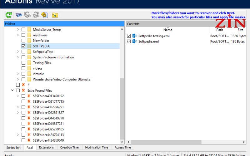Uncheck the Softpedia testing.eml file checkbox

129,36
